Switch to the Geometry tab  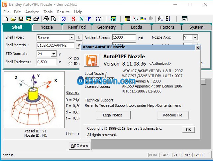tap(106, 27)
